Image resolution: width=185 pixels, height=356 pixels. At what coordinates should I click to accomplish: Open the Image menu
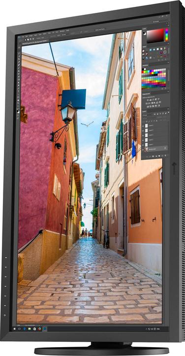31,36
